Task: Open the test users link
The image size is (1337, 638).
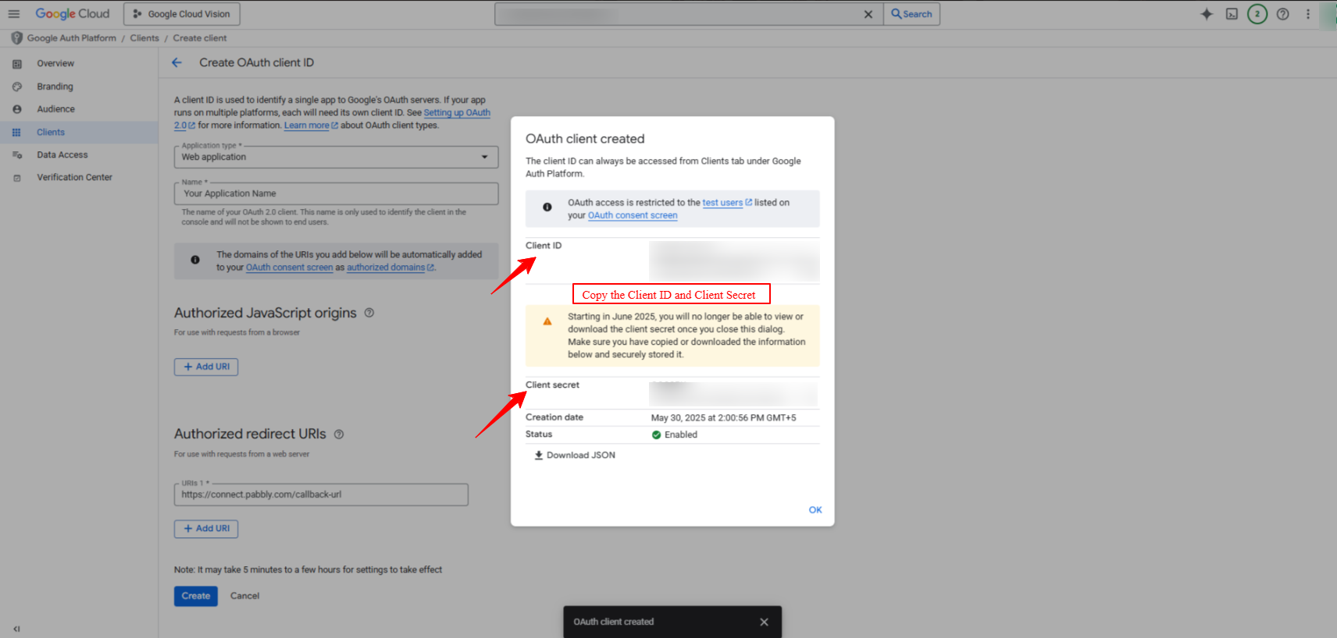Action: pos(722,203)
